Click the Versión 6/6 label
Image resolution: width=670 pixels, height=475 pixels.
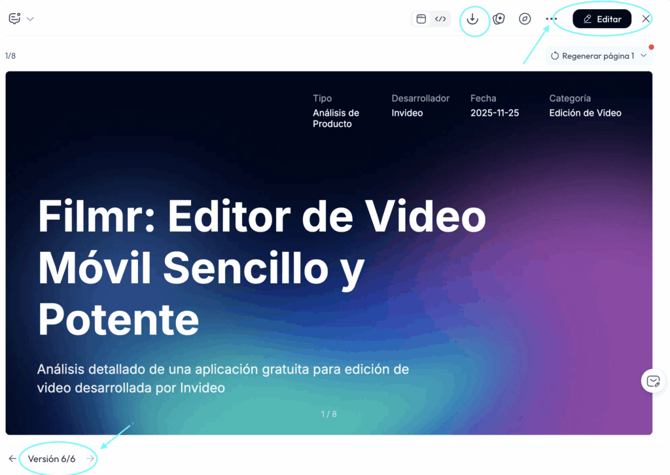pyautogui.click(x=52, y=459)
